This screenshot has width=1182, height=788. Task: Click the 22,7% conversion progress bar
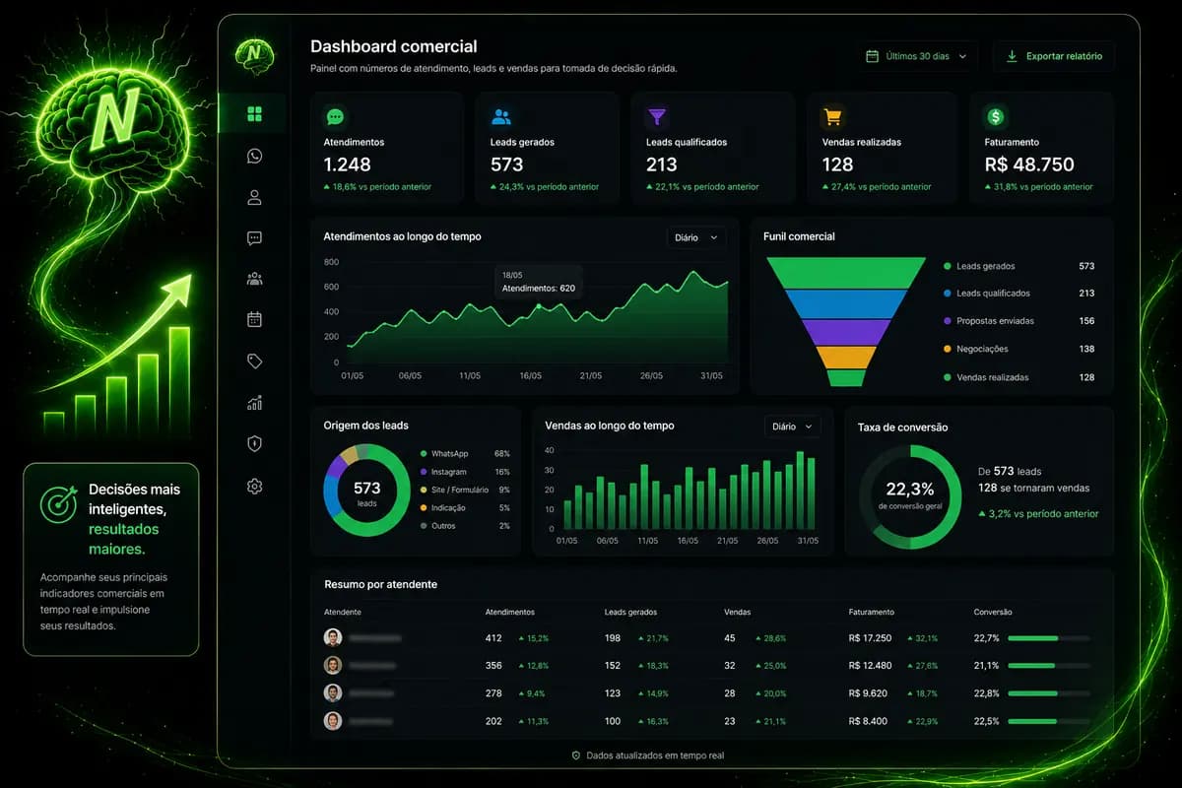pyautogui.click(x=1049, y=638)
